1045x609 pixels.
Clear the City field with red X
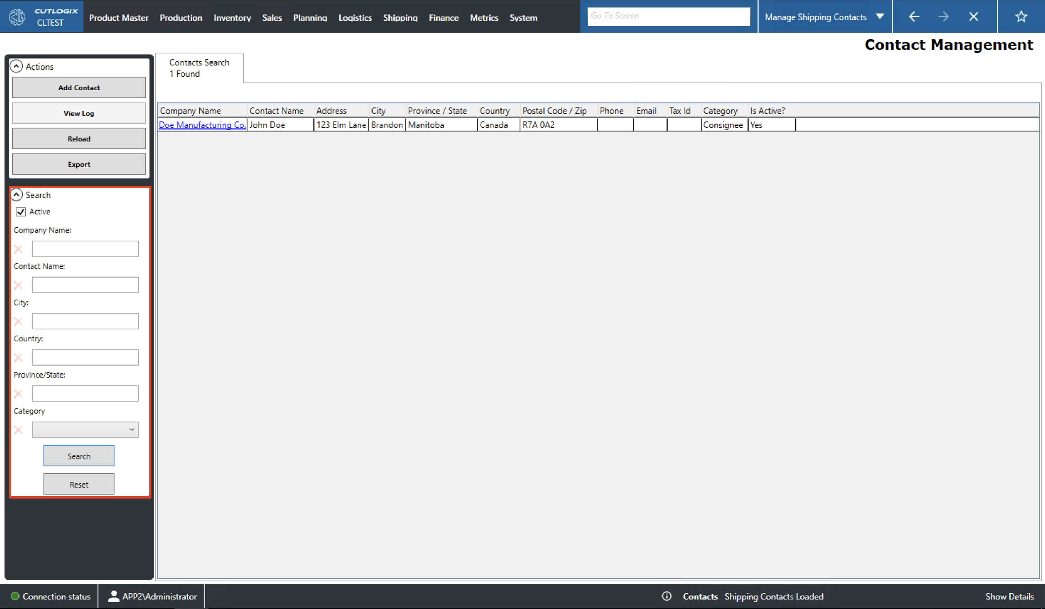[18, 321]
